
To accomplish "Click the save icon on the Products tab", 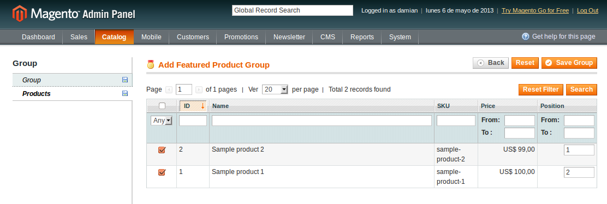I will click(x=125, y=93).
